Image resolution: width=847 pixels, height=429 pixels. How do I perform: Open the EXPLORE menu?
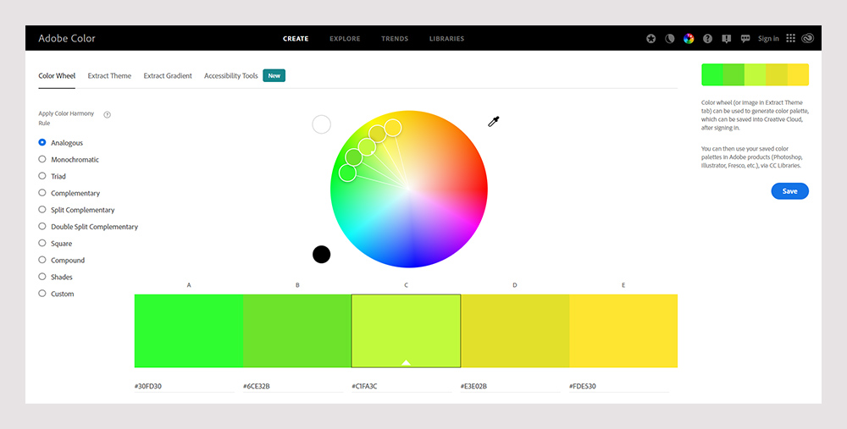pos(346,39)
